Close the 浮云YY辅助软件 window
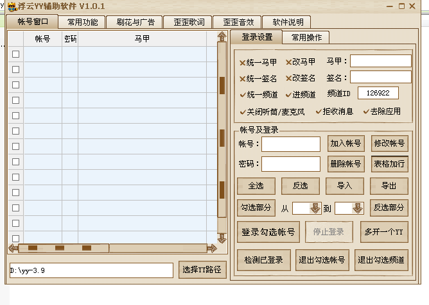The width and height of the screenshot is (429, 305). coord(412,6)
